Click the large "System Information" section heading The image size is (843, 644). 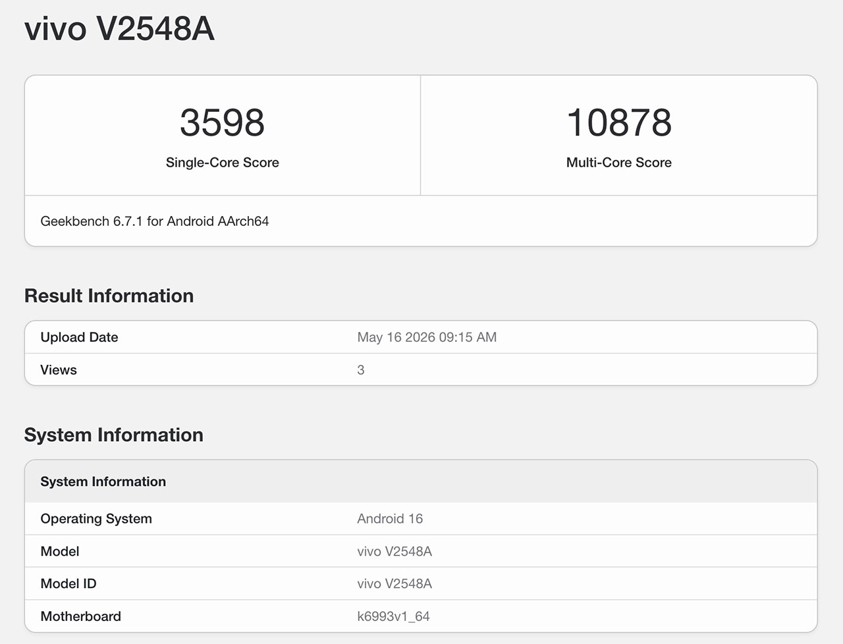point(114,435)
